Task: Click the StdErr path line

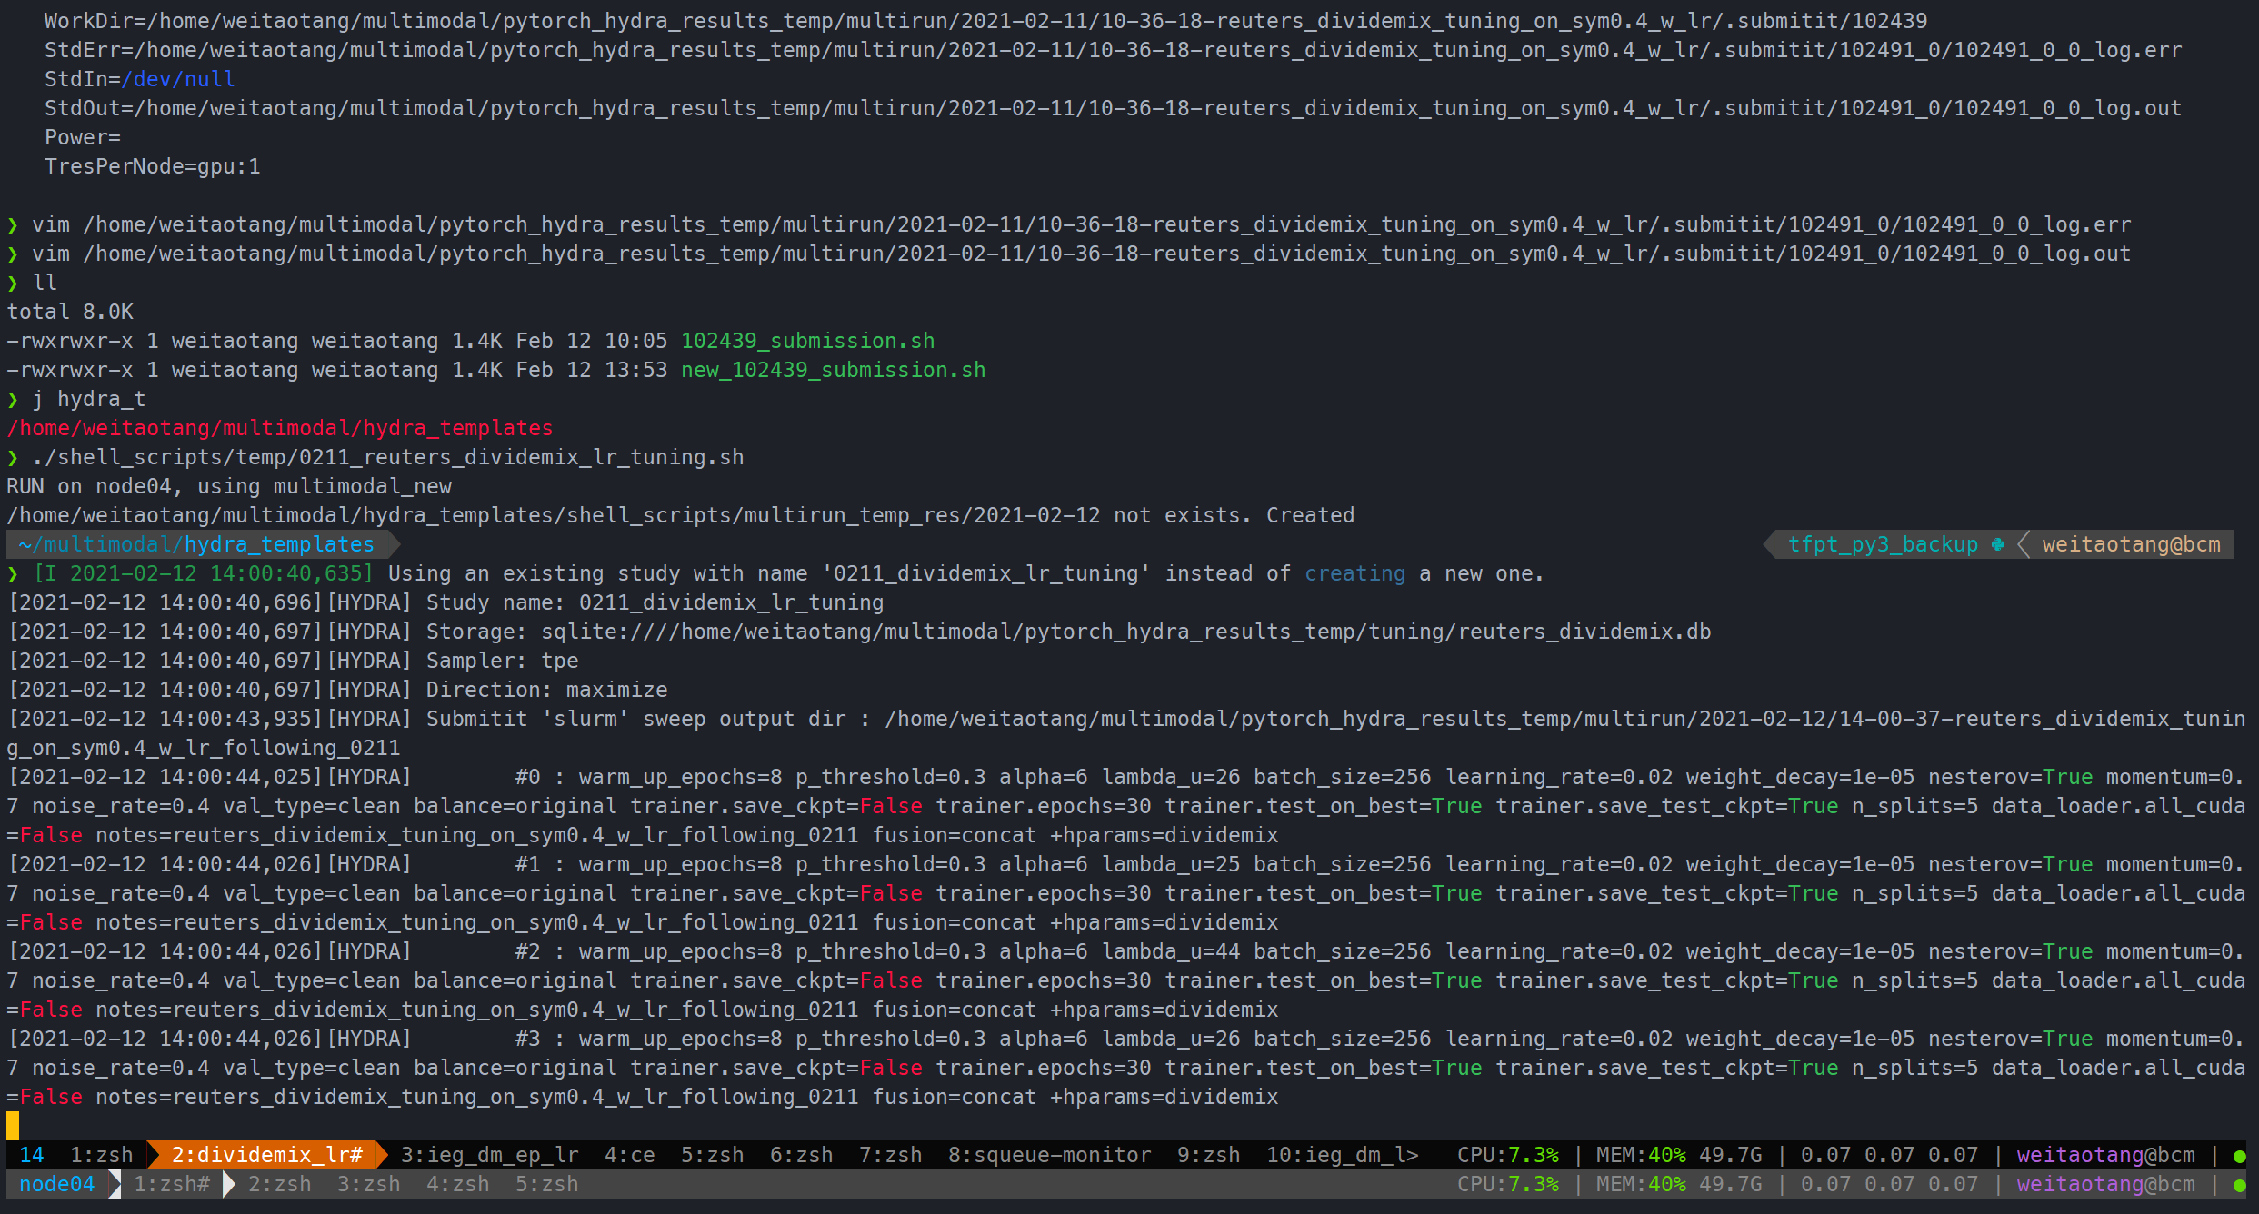Action: tap(1114, 50)
